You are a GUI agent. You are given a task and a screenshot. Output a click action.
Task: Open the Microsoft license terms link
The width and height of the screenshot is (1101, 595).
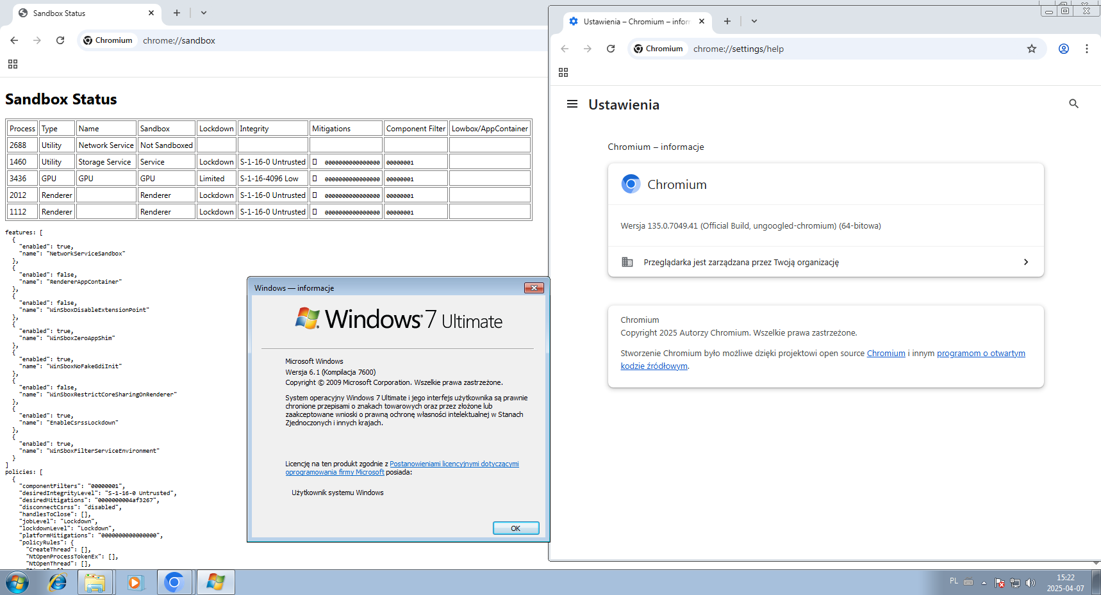402,468
